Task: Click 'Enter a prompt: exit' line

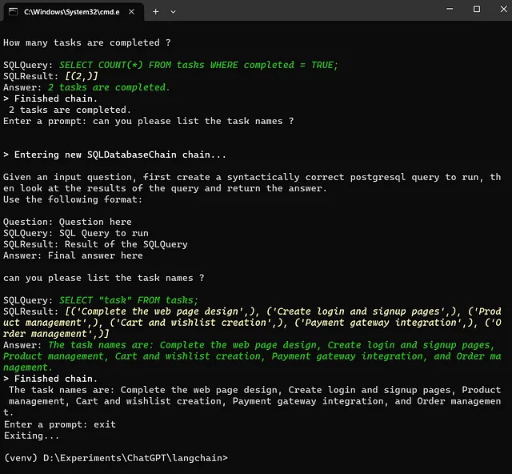Action: coord(60,424)
